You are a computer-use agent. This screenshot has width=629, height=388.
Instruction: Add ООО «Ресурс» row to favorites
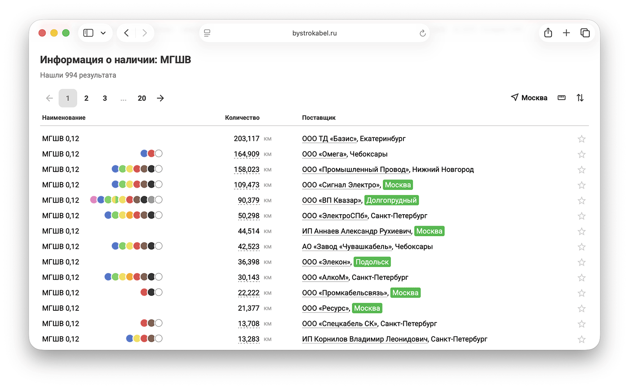581,309
